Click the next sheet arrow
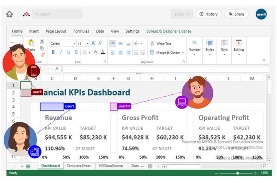This screenshot has width=277, height=184. tap(22, 166)
